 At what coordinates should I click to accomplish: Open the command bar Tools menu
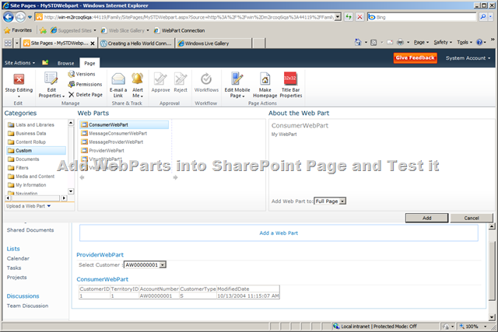coord(465,42)
